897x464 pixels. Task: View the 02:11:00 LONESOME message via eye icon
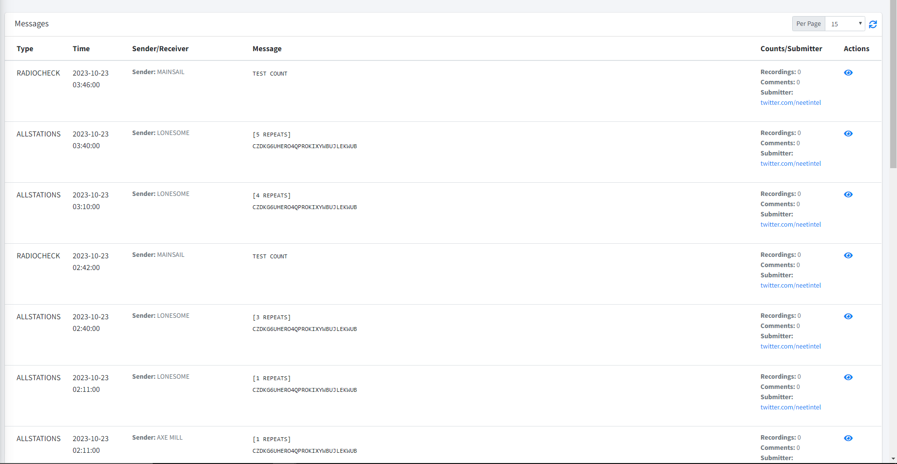click(848, 377)
